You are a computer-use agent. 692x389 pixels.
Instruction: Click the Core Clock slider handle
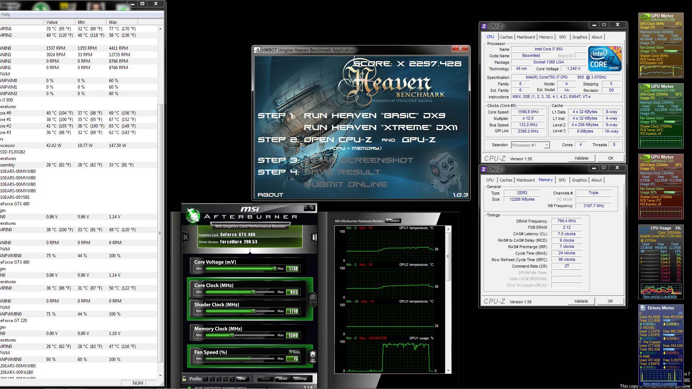click(x=253, y=292)
